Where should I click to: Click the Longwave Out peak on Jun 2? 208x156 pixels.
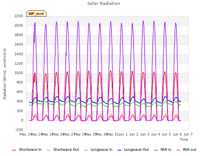coord(133,97)
